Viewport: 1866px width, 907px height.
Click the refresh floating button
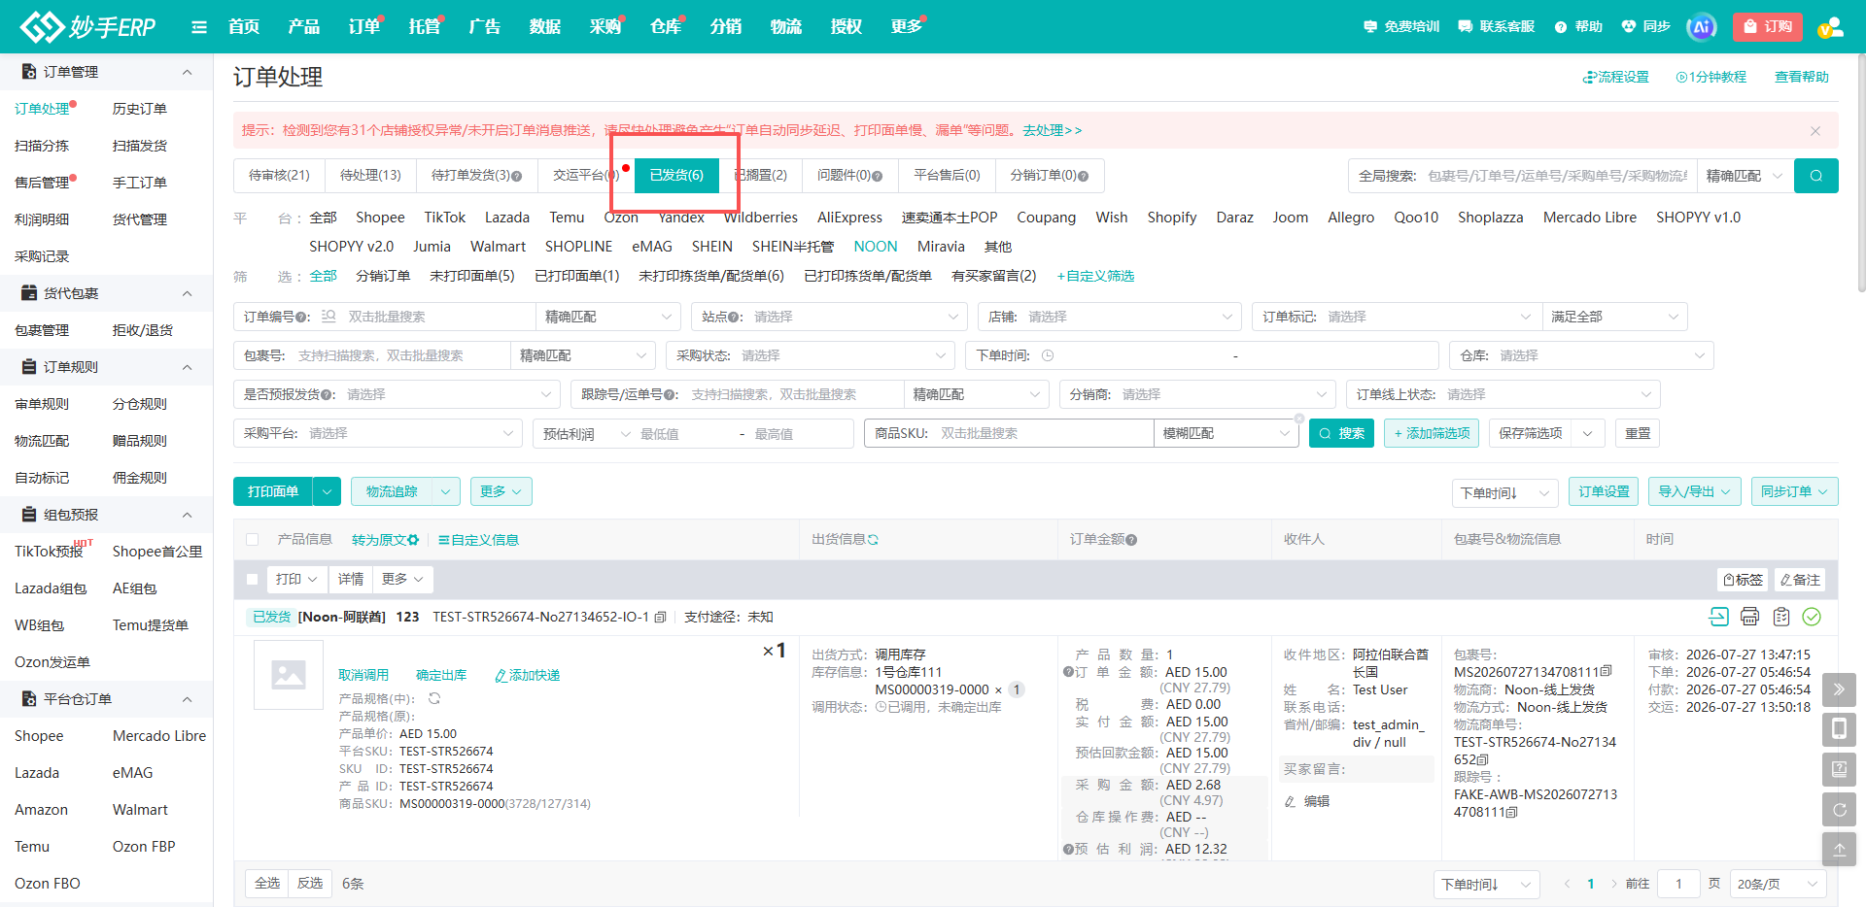coord(1839,809)
